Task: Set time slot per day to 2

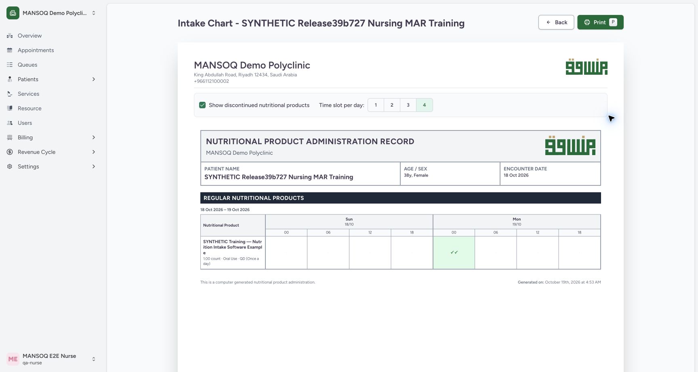Action: [x=392, y=105]
